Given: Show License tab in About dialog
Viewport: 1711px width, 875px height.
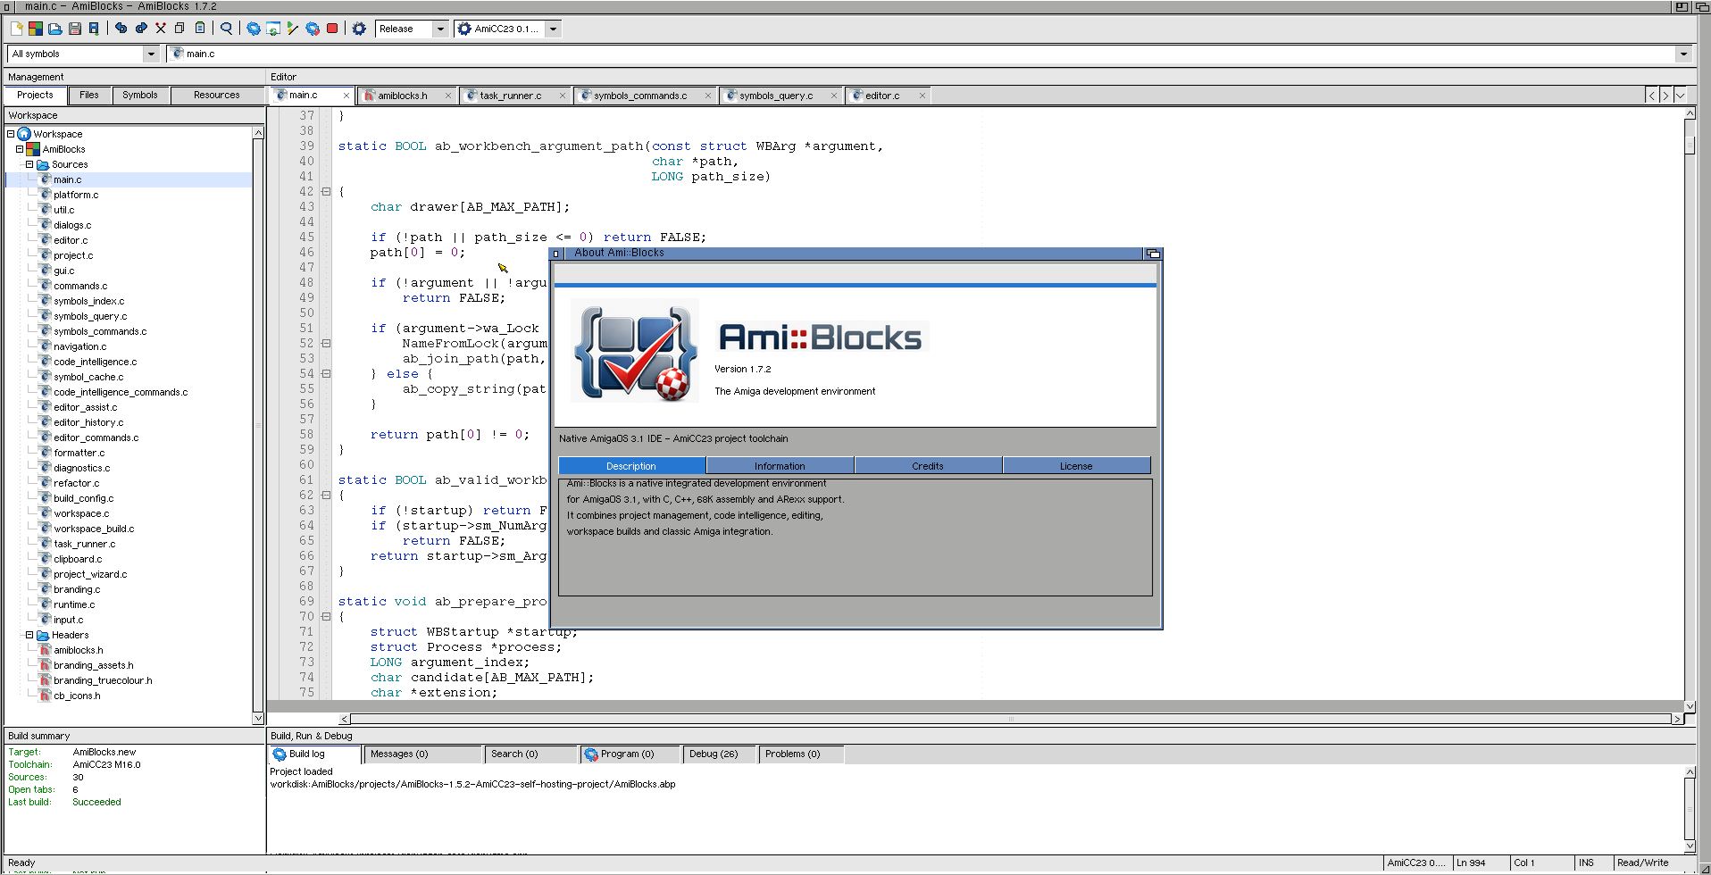Looking at the screenshot, I should click(1076, 466).
